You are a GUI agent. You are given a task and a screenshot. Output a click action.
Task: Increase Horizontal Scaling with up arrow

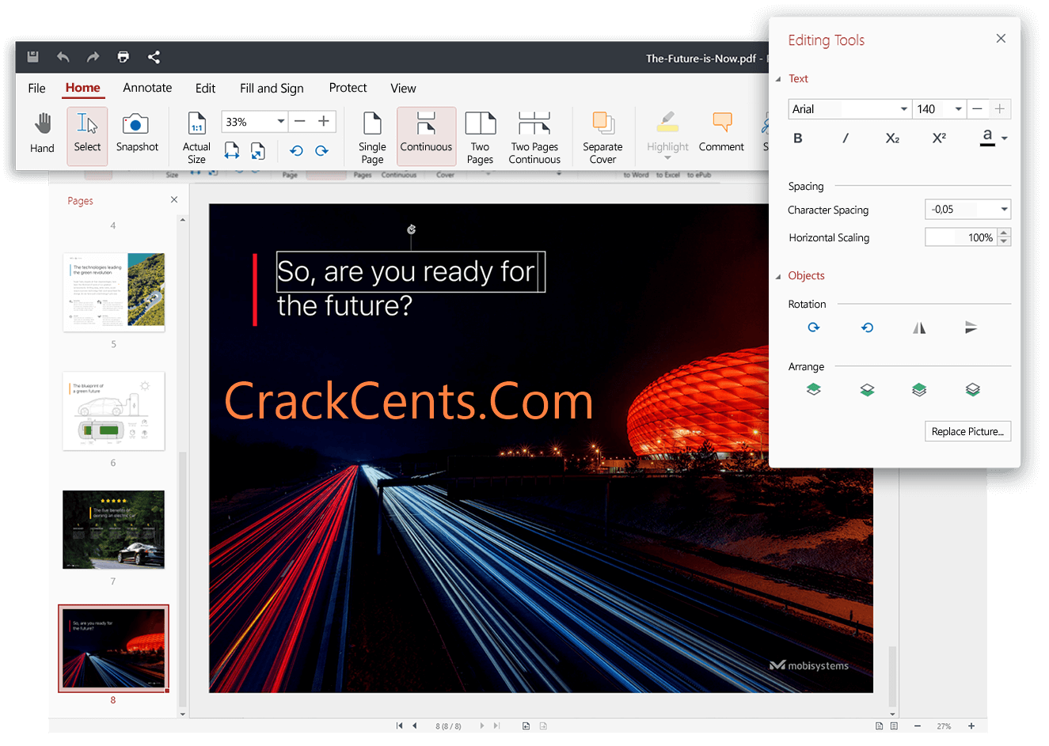click(1004, 233)
